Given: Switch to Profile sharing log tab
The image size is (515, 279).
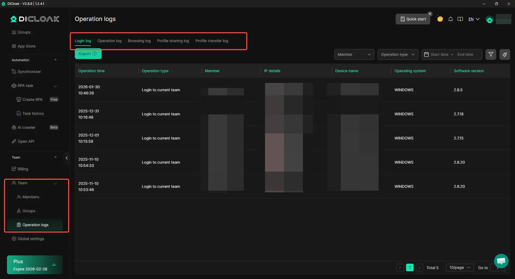Looking at the screenshot, I should [173, 41].
